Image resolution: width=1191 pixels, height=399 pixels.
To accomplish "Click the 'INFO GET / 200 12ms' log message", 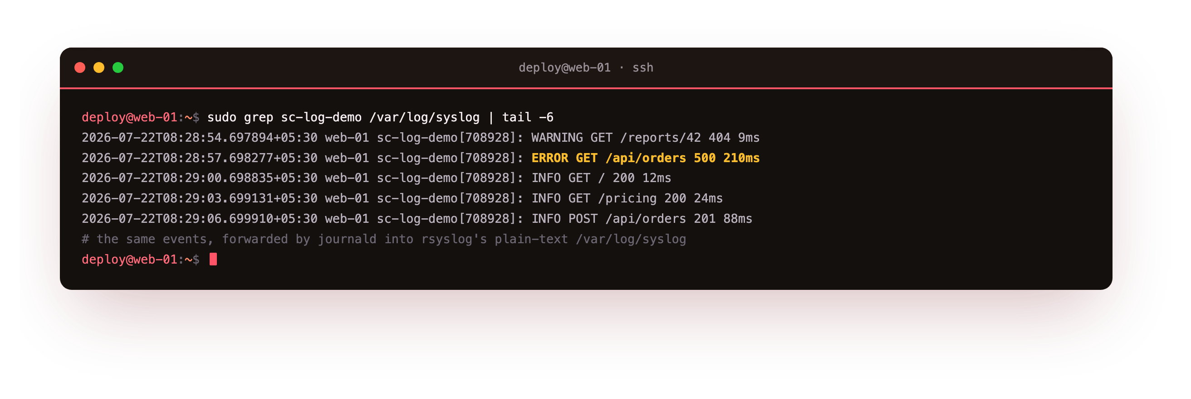I will tap(601, 178).
